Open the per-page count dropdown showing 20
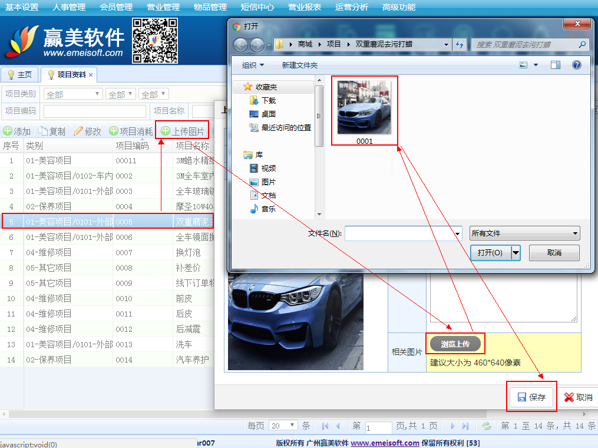The width and height of the screenshot is (598, 448). (283, 425)
